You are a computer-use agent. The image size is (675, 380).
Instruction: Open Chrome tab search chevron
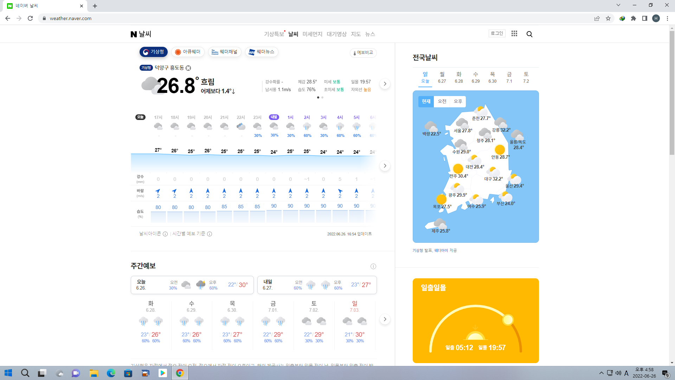tap(618, 5)
